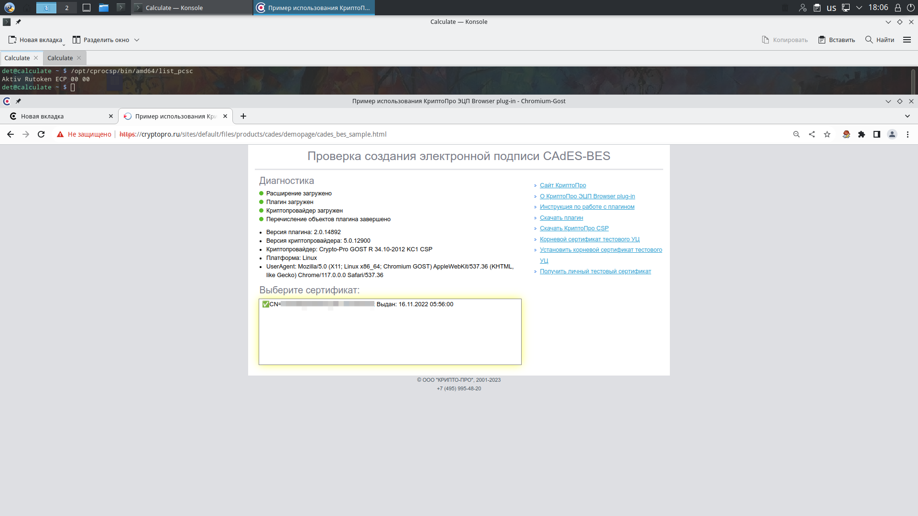This screenshot has width=918, height=516.
Task: Click the Скачать КриптоПро CSP link
Action: coord(574,228)
